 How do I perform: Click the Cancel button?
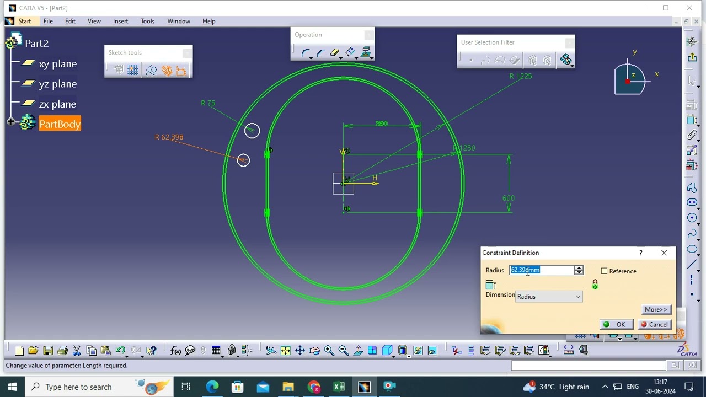[x=654, y=325]
